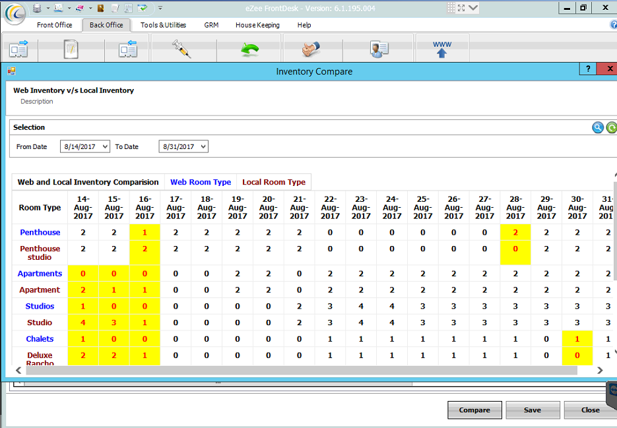Click the card with left arrow ribbon icon
The height and width of the screenshot is (428, 617).
coord(127,49)
